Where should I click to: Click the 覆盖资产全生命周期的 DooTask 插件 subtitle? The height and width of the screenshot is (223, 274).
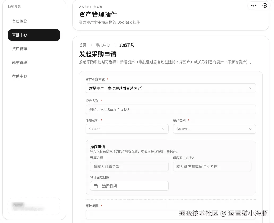(x=109, y=22)
